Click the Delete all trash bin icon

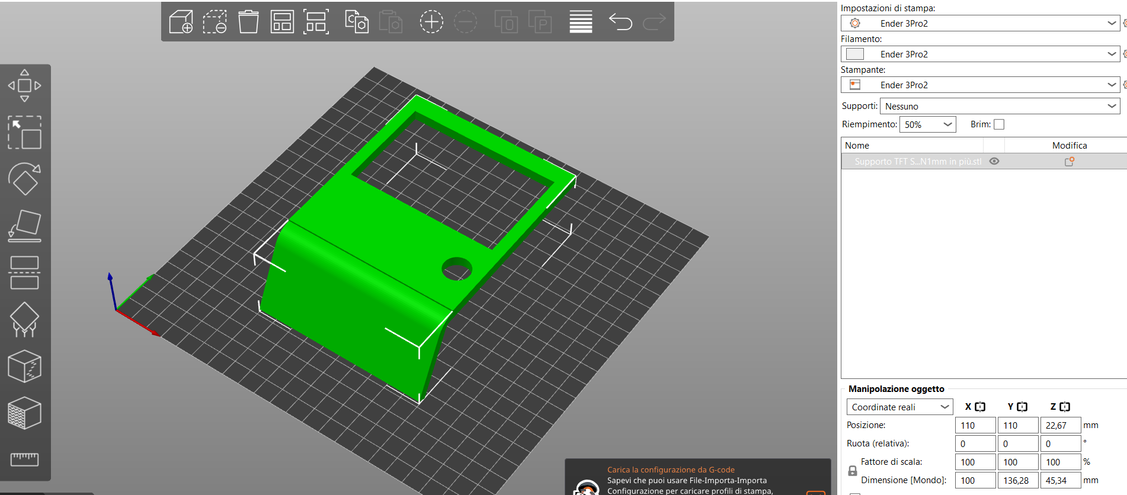248,22
